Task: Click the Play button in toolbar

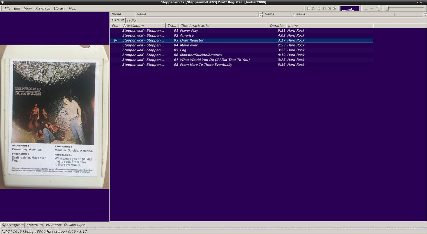Action: tap(314, 8)
